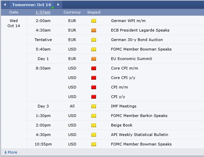Click orange impact icon for ECB President Lagarde Speaks
Image resolution: width=204 pixels, height=157 pixels.
click(x=94, y=30)
